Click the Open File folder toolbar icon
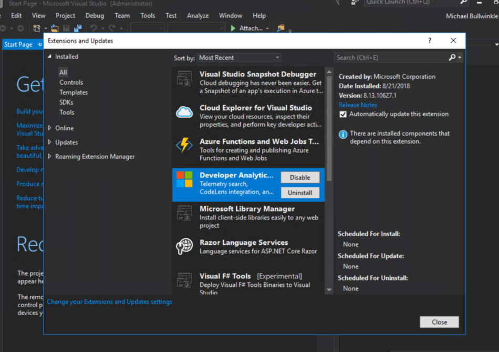Viewport: 499px width, 352px height. 55,28
